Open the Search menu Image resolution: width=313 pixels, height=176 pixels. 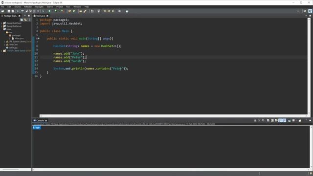coord(50,7)
